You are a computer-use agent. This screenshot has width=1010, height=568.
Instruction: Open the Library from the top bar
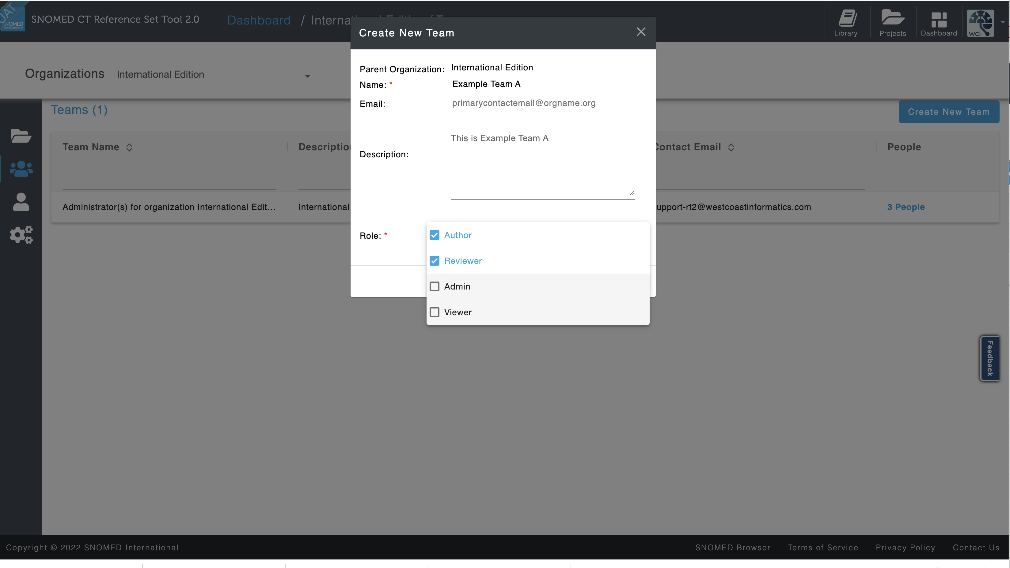(846, 23)
